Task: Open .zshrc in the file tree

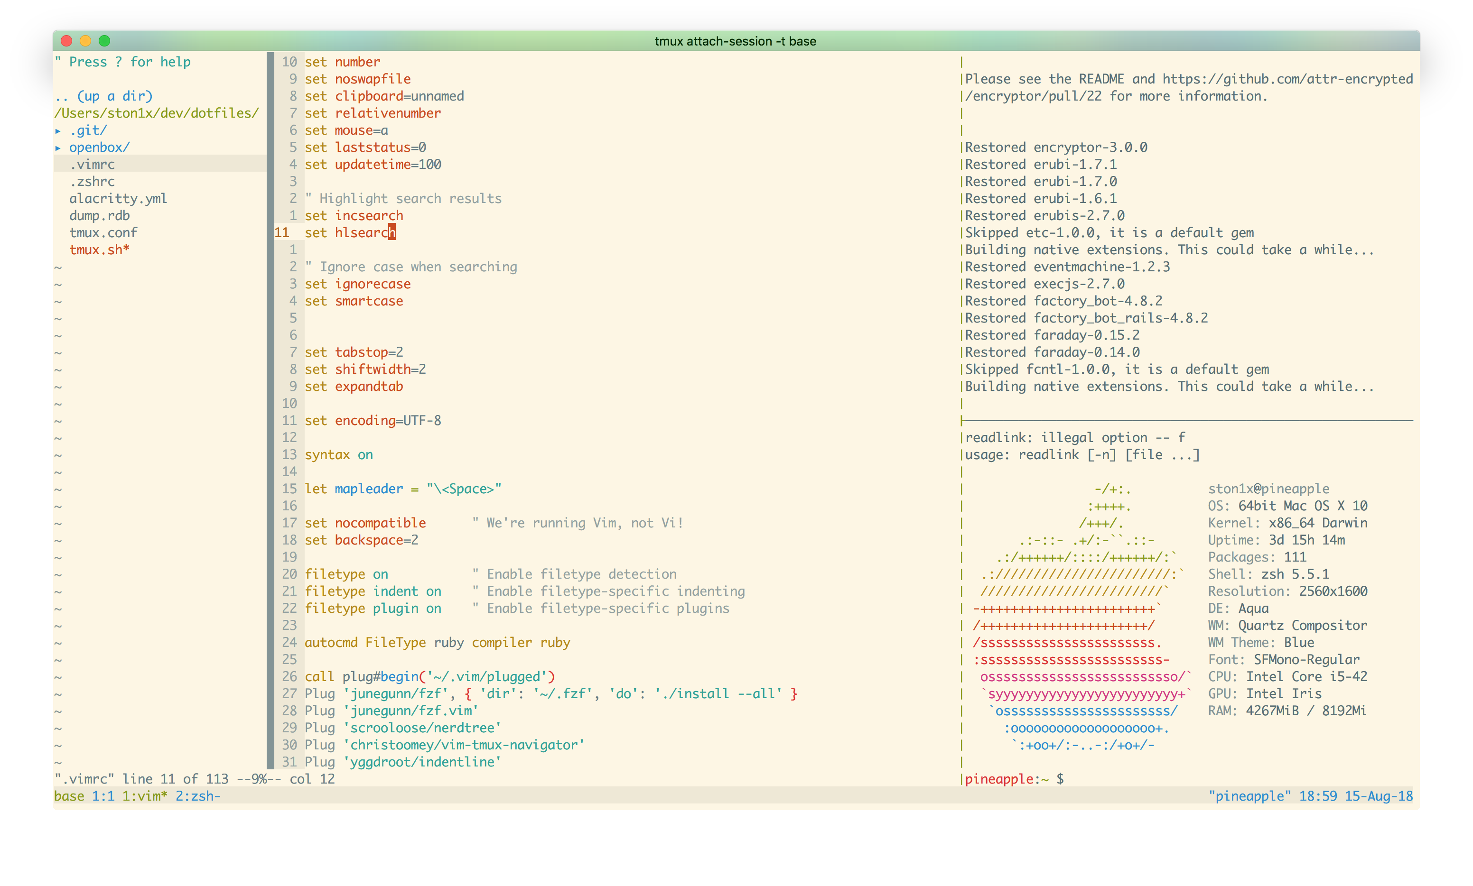Action: pyautogui.click(x=92, y=182)
